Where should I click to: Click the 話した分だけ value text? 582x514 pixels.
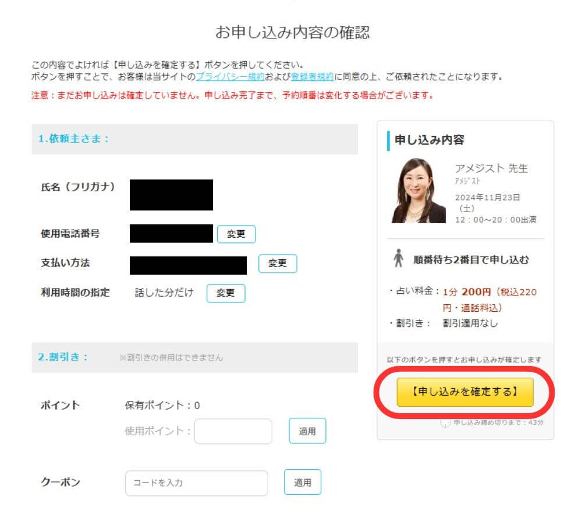point(164,293)
